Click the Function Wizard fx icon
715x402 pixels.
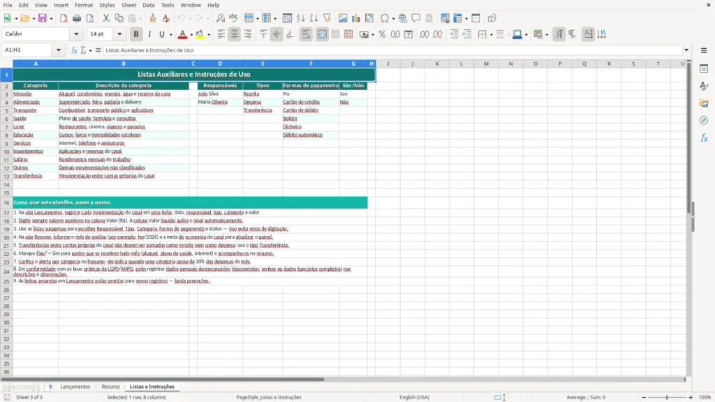pyautogui.click(x=74, y=50)
